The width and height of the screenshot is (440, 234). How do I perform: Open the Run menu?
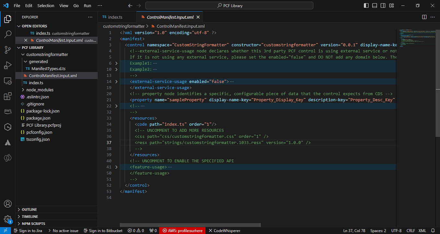(87, 5)
